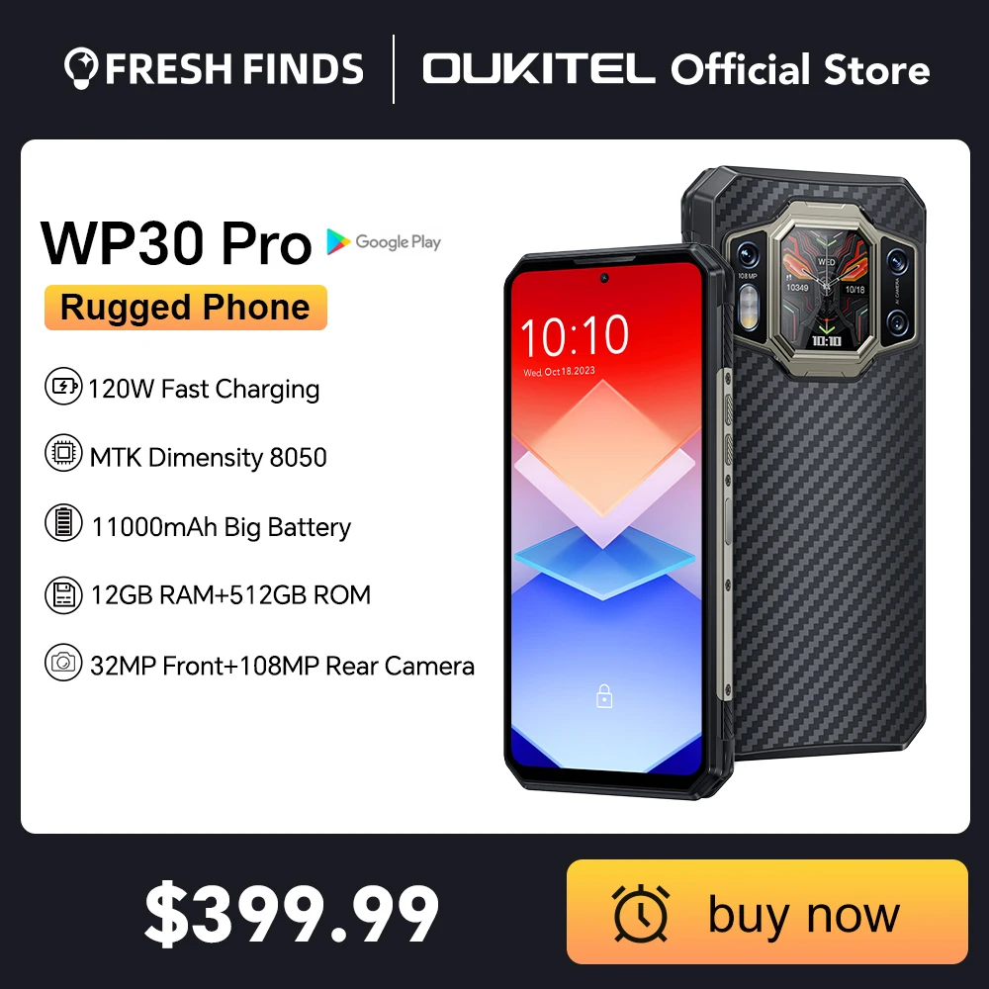The height and width of the screenshot is (989, 989).
Task: Click the 120W fast charging battery icon
Action: click(63, 386)
